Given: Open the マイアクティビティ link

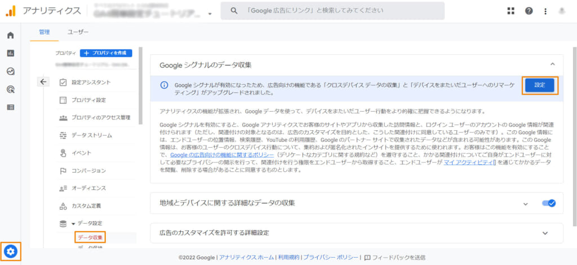Looking at the screenshot, I should [469, 163].
